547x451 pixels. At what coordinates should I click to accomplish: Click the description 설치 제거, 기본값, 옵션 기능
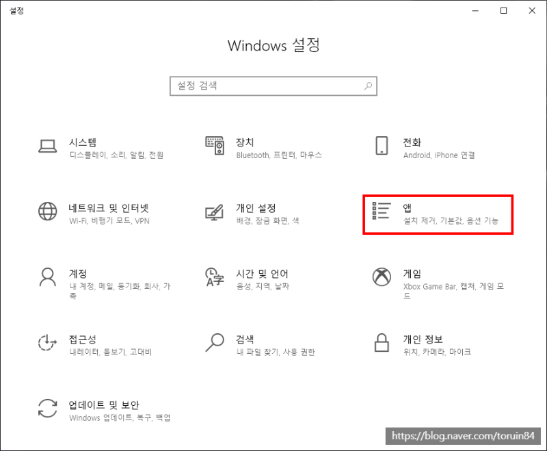coord(451,220)
